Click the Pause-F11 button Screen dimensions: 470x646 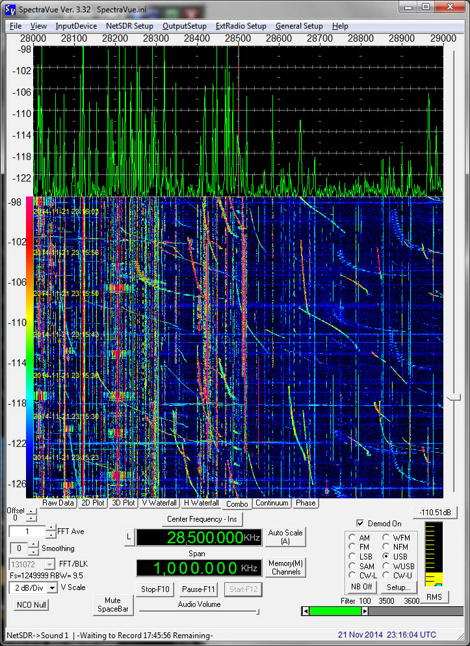198,589
